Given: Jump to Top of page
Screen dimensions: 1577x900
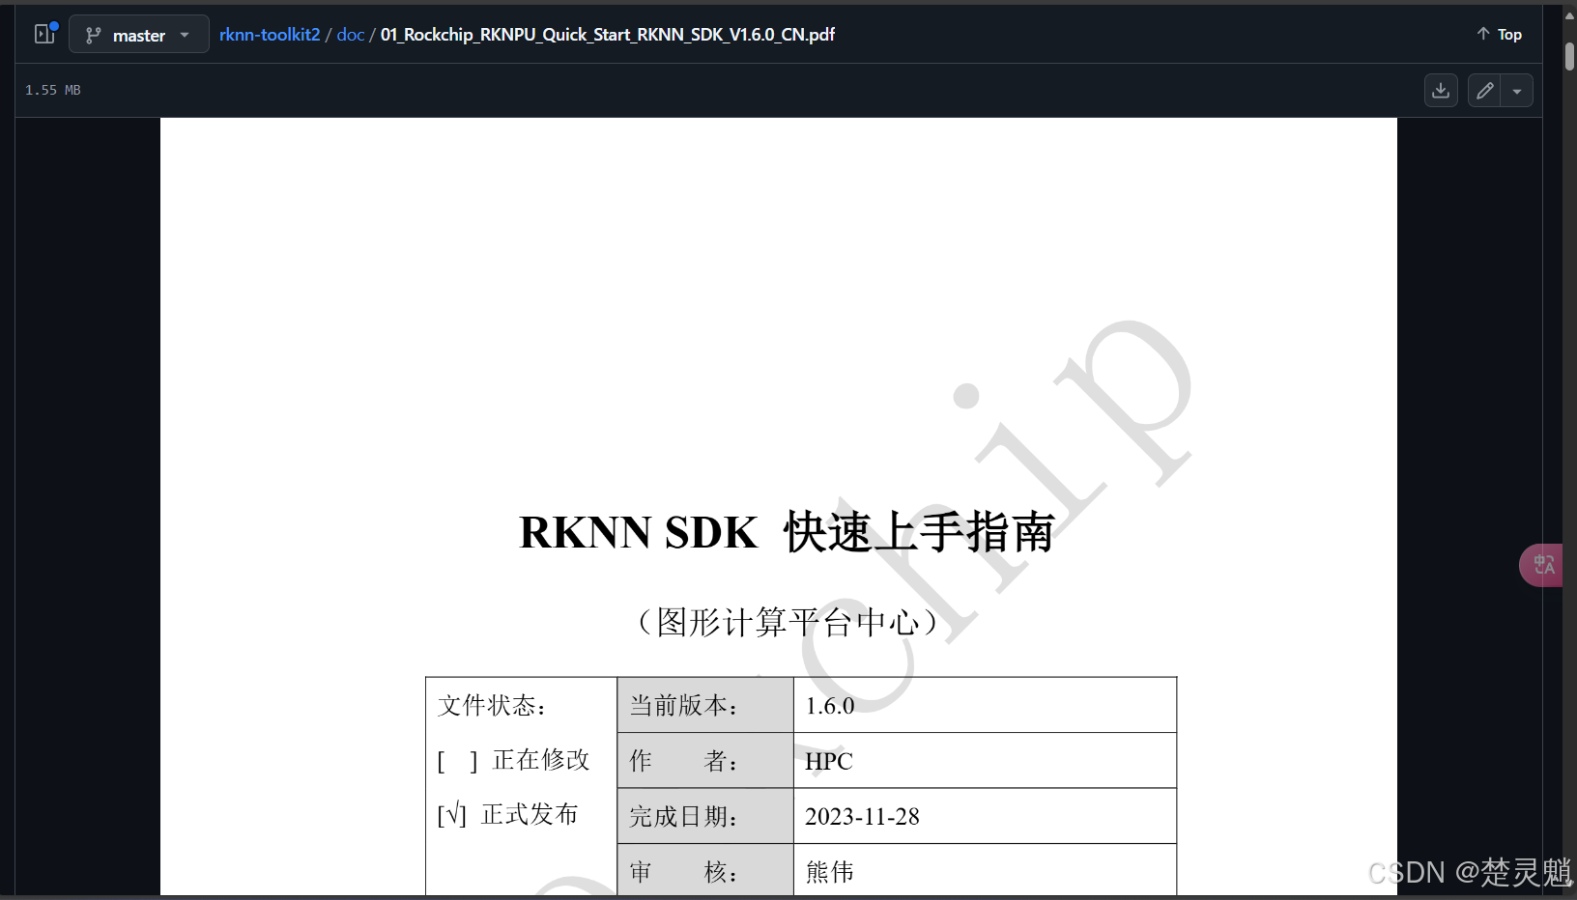Looking at the screenshot, I should 1499,34.
